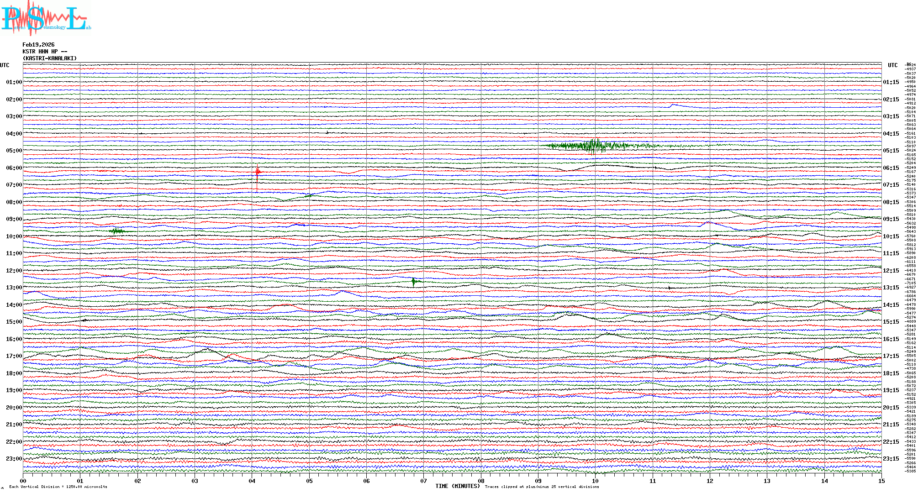Click the (KASTRI-KANALAKI) station name
This screenshot has height=493, width=918.
point(50,58)
